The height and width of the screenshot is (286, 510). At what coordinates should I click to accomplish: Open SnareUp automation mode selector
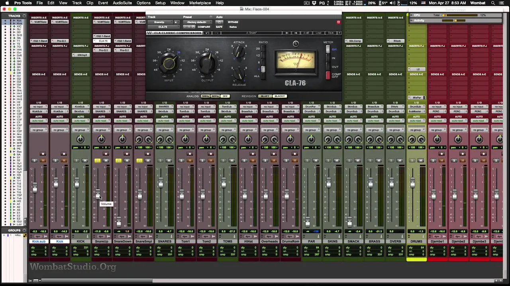point(101,120)
